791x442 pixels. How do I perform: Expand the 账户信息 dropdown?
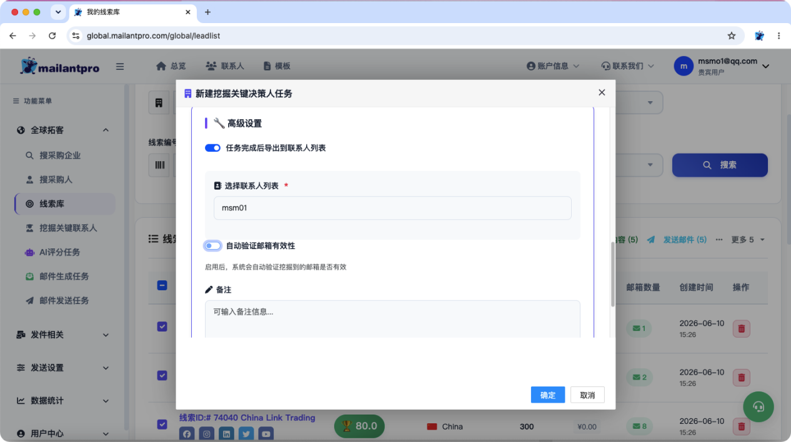(x=553, y=66)
